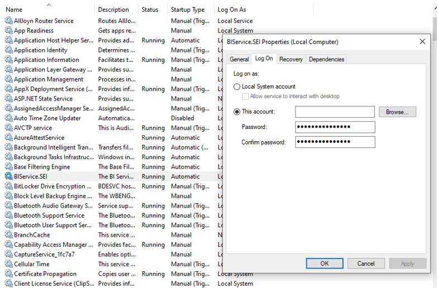
Task: Select the Base Filtering Engine icon
Action: 8,167
